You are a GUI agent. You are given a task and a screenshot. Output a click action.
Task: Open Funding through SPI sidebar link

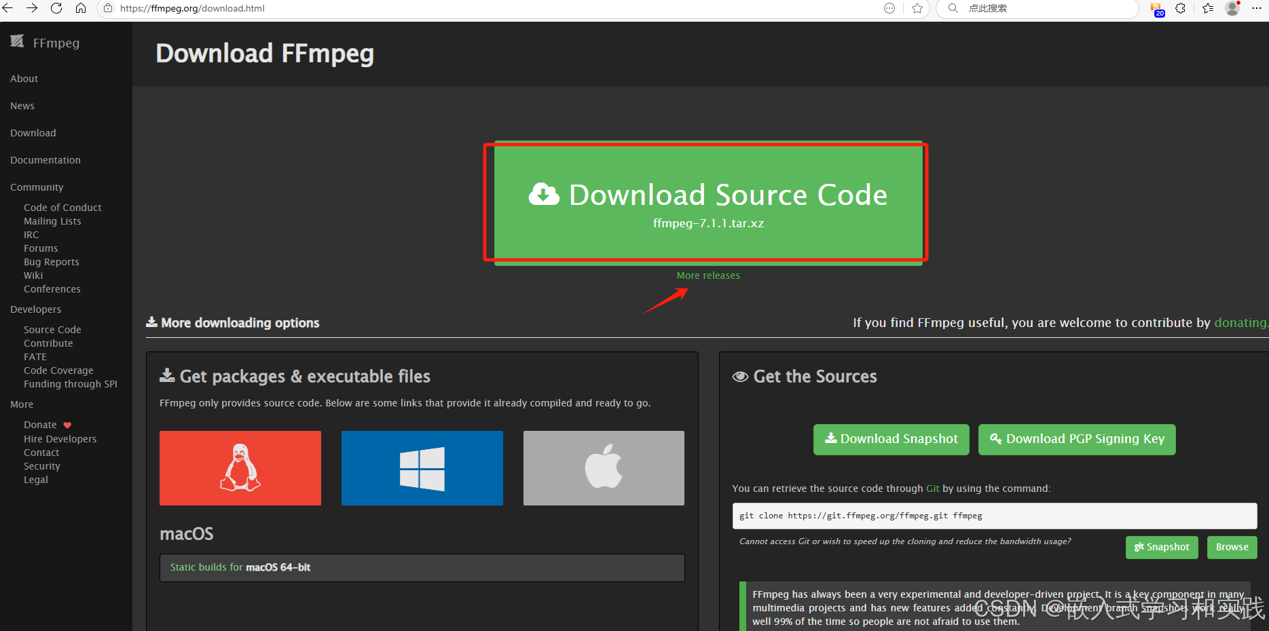pyautogui.click(x=71, y=384)
